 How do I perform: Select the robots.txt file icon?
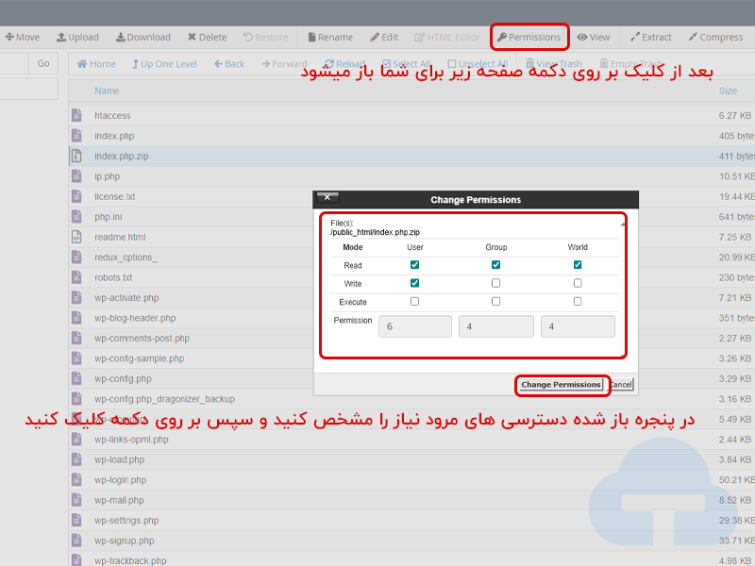click(76, 276)
